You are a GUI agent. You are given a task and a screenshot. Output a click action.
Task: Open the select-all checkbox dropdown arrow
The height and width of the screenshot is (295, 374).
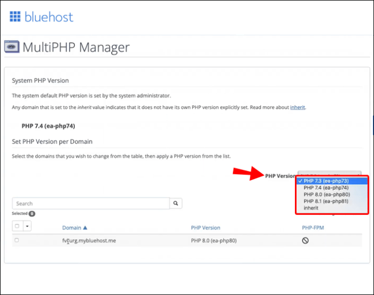tap(27, 226)
